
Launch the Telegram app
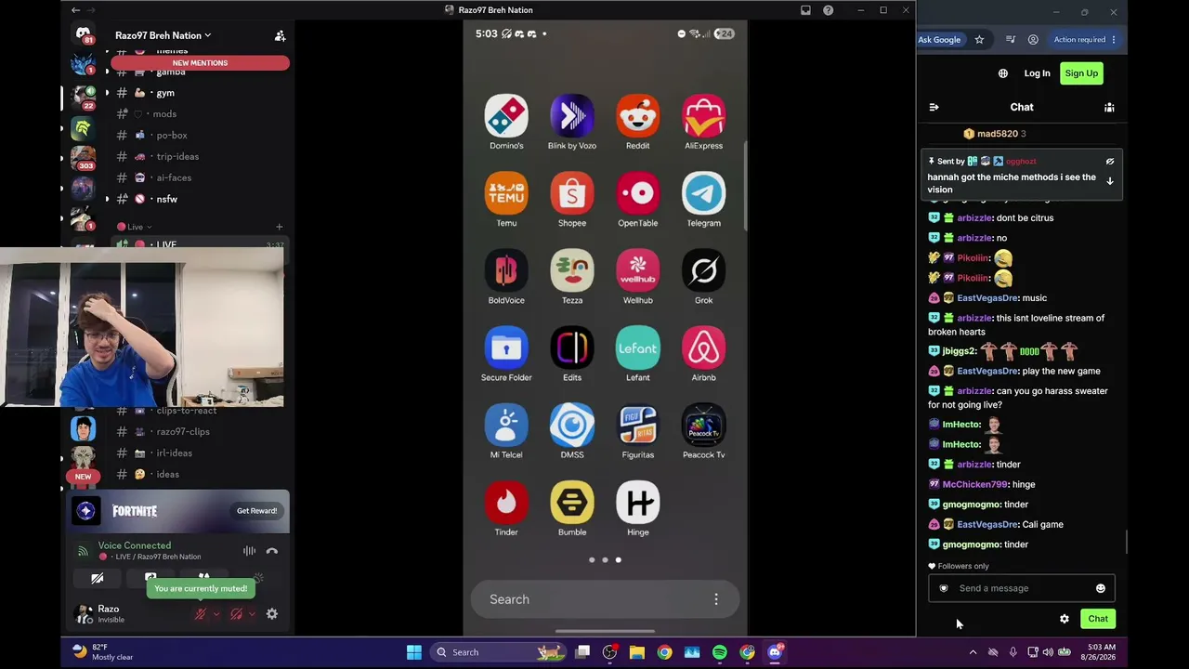pos(704,194)
